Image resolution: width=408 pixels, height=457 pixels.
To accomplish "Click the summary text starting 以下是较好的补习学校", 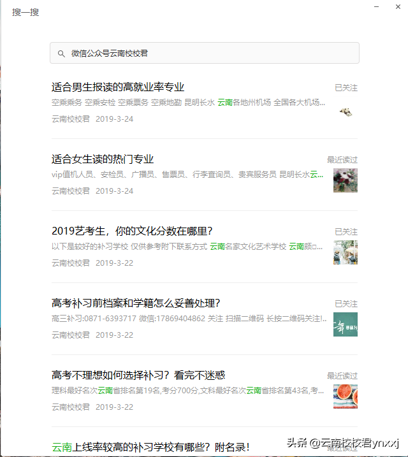I will pyautogui.click(x=187, y=247).
